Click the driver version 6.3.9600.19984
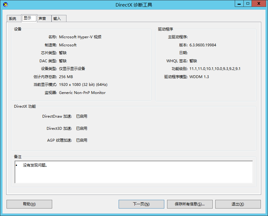The height and width of the screenshot is (216, 268). pos(203,45)
